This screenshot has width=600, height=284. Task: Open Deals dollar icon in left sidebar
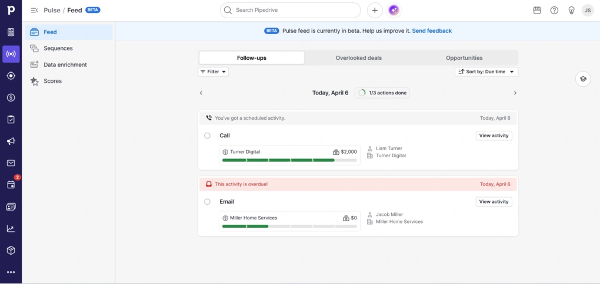click(11, 98)
